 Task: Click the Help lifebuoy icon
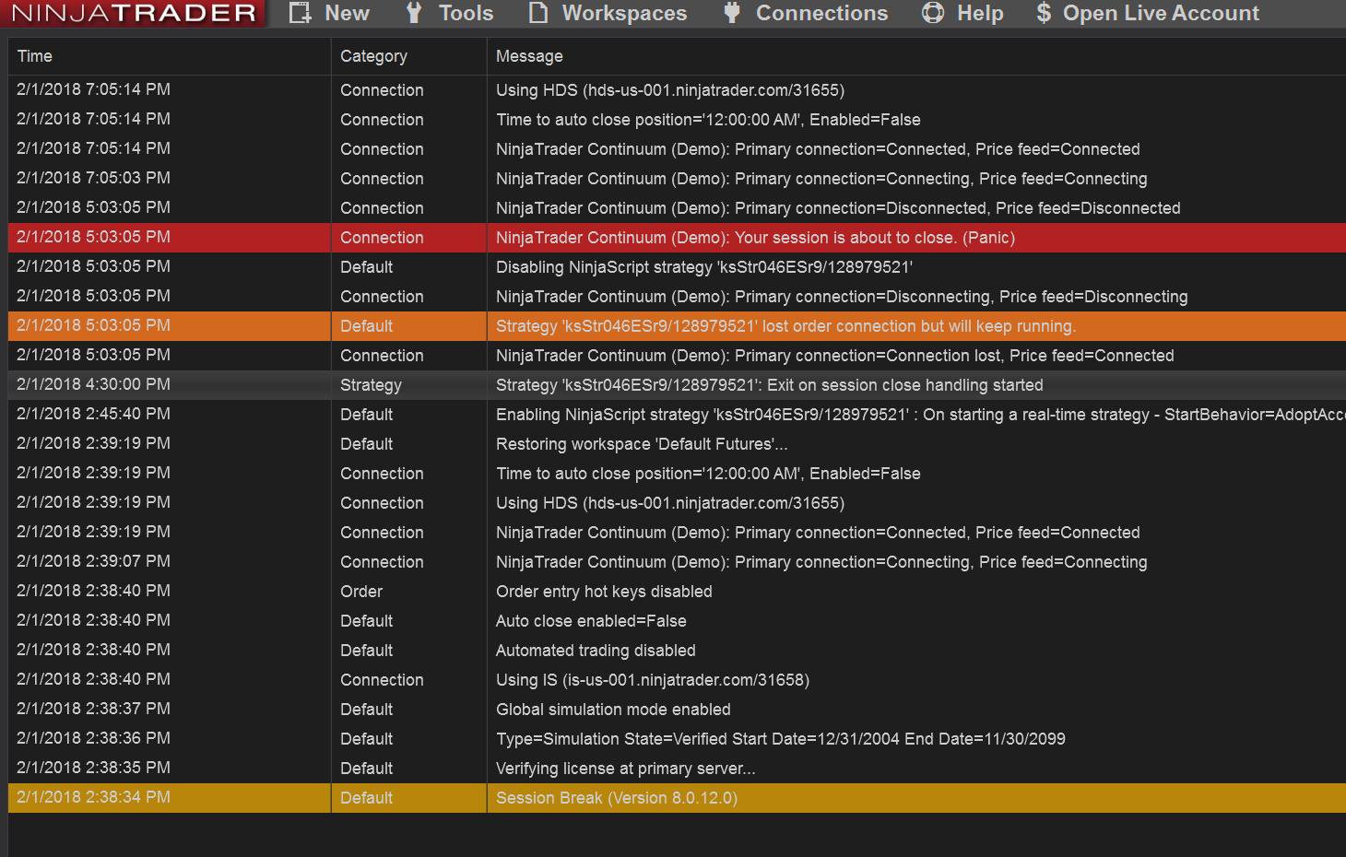[x=933, y=13]
